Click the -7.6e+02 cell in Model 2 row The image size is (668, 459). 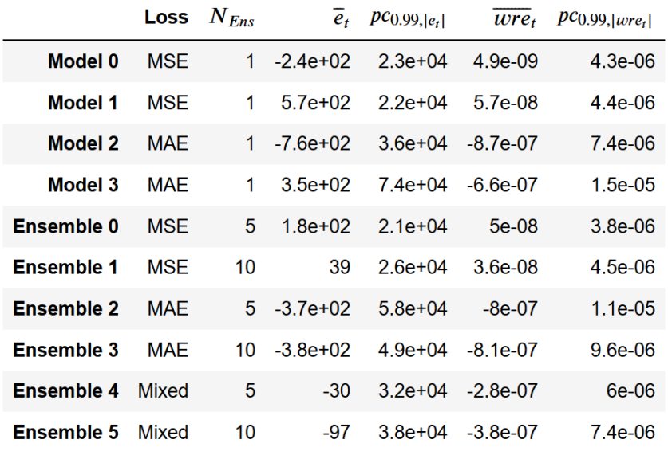(311, 143)
